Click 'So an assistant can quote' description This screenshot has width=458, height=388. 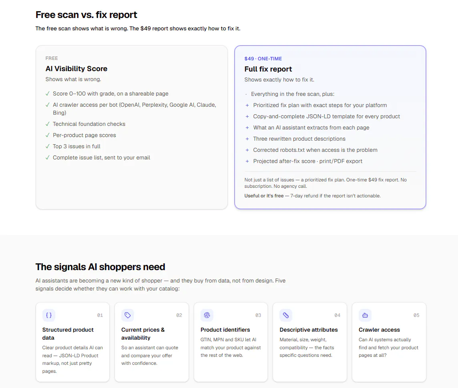coord(150,355)
